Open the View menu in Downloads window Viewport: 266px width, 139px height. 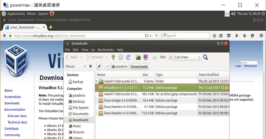coord(85,50)
